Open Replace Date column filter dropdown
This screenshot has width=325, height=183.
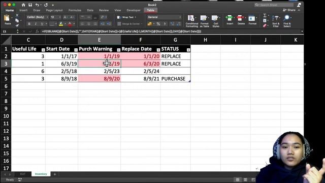point(158,50)
